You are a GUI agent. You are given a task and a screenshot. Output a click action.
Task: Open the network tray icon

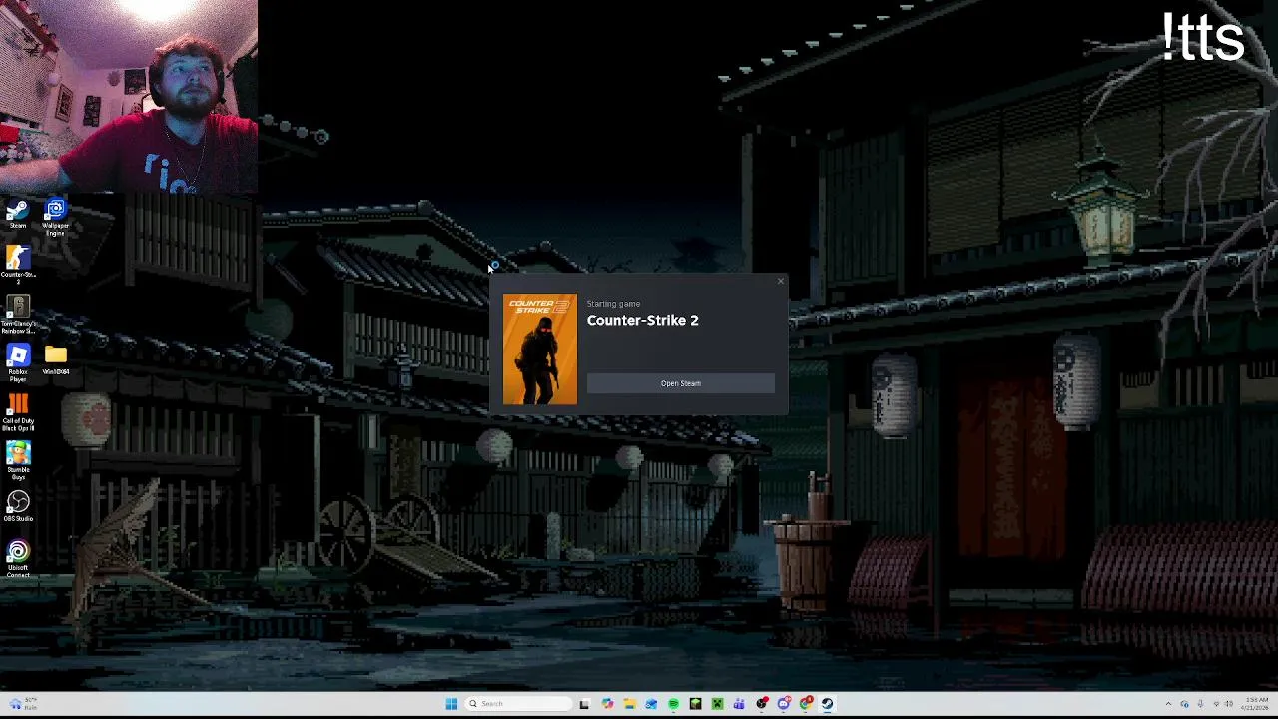coord(1216,704)
